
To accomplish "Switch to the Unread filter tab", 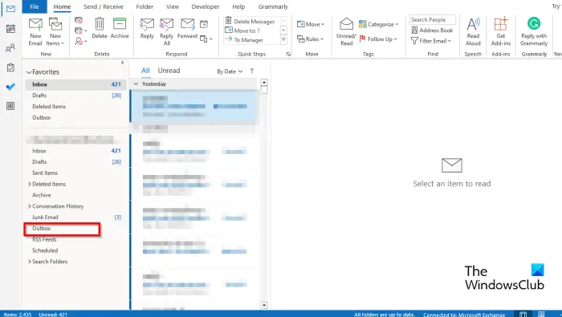I will point(169,71).
